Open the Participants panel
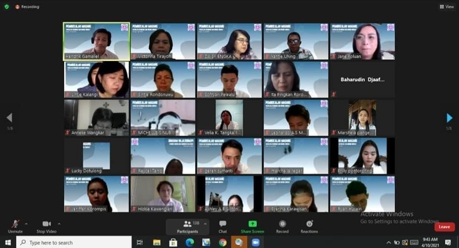Image resolution: width=459 pixels, height=248 pixels. tap(187, 226)
